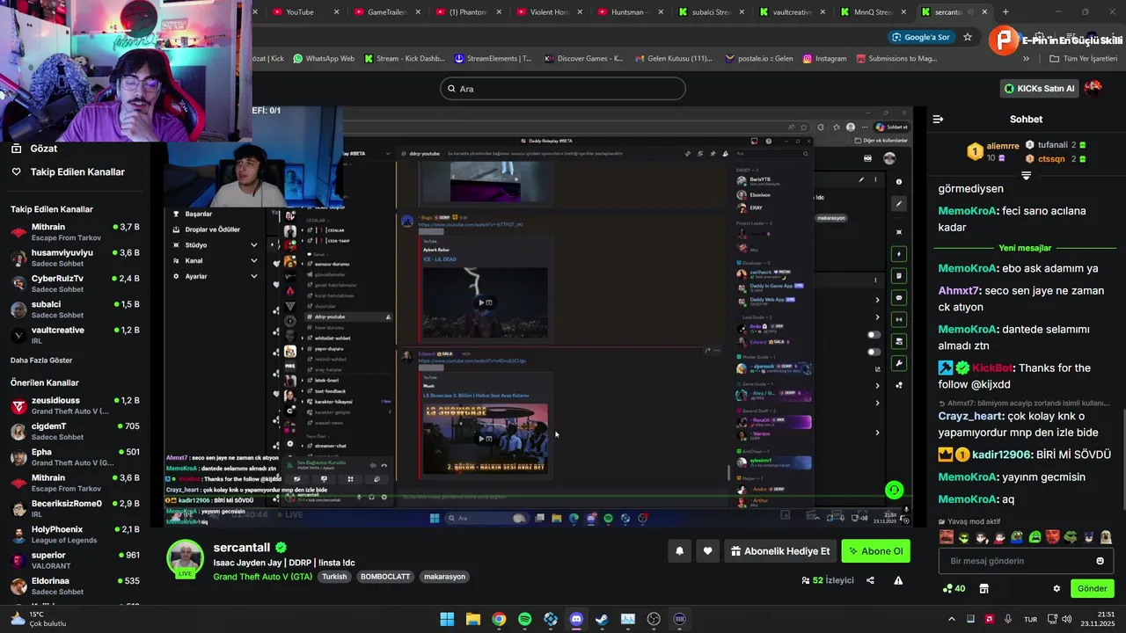Open the Grand Theft Auto V (GTA) category link

[x=262, y=577]
